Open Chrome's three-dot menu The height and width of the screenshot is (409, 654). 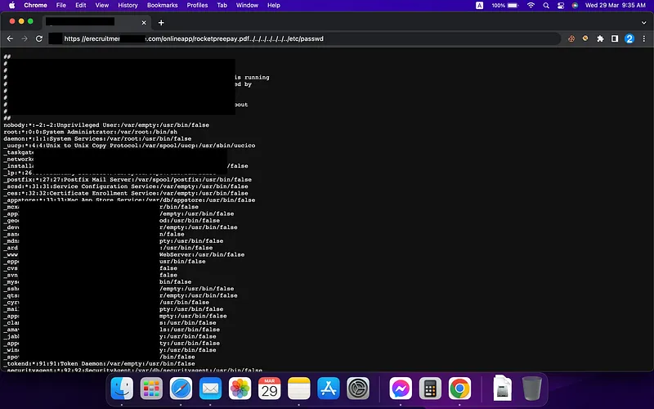click(x=644, y=38)
